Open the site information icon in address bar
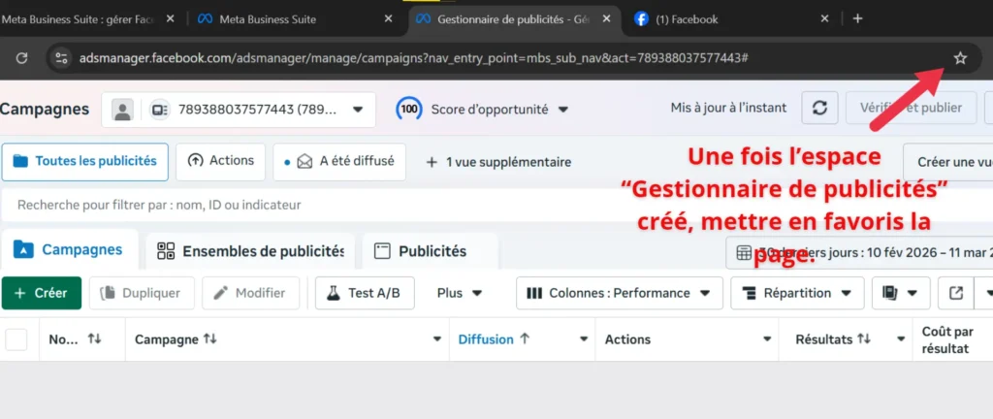 pyautogui.click(x=61, y=58)
